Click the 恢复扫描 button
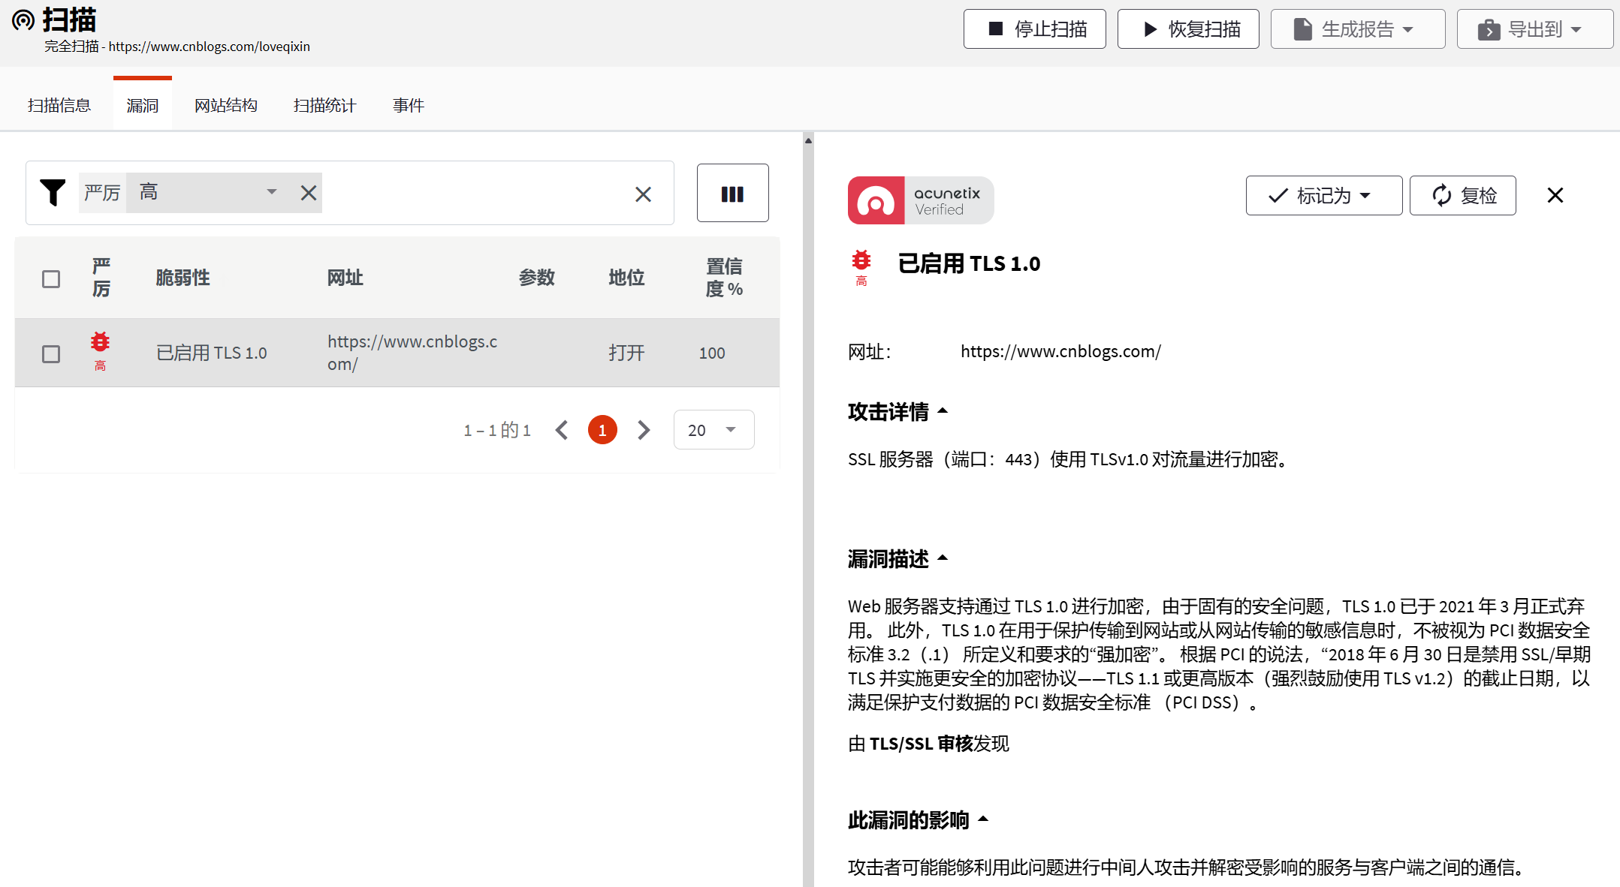Screen dimensions: 1620x887 1187,29
